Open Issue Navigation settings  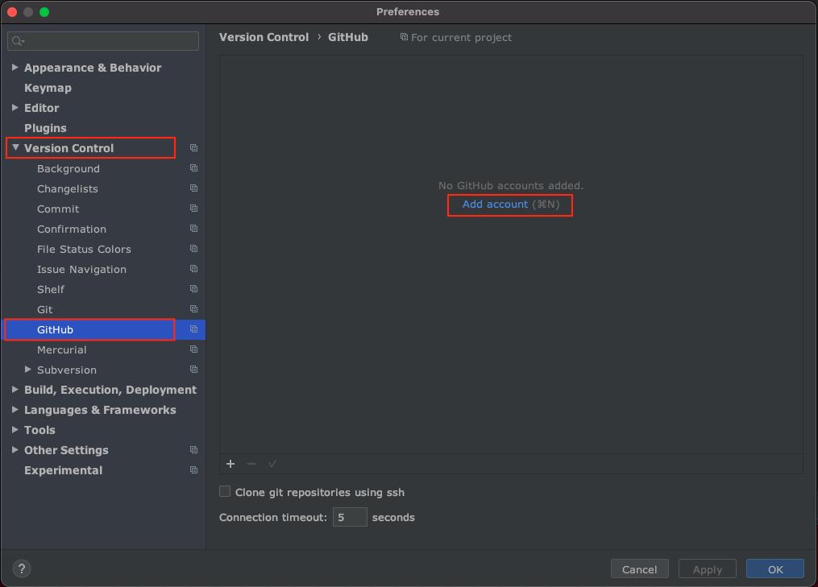tap(81, 270)
